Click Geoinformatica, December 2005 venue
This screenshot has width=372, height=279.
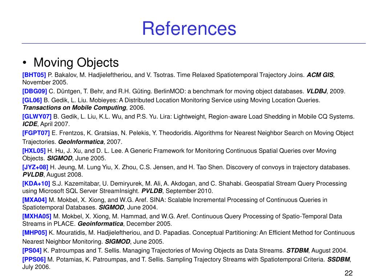[125, 224]
